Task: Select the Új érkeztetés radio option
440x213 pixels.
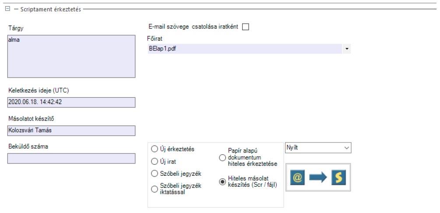Action: (x=155, y=149)
